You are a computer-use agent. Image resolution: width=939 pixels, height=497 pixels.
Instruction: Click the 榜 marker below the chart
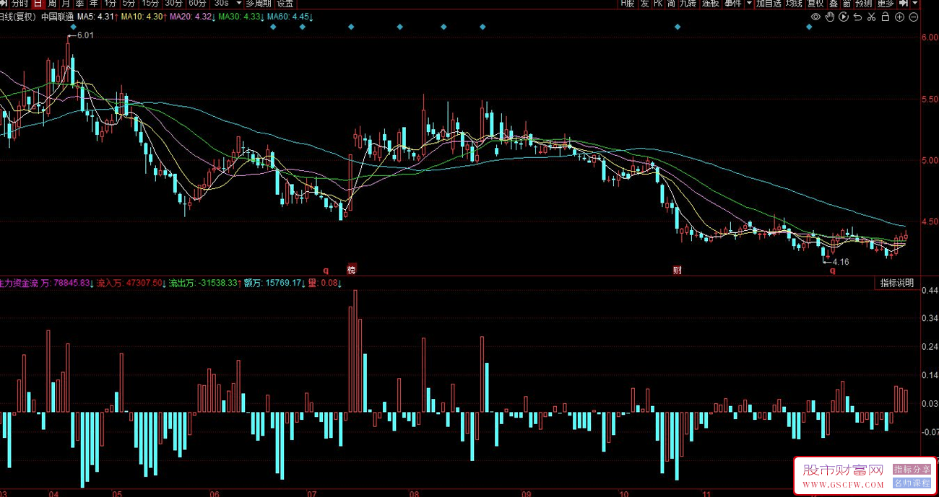click(x=352, y=271)
